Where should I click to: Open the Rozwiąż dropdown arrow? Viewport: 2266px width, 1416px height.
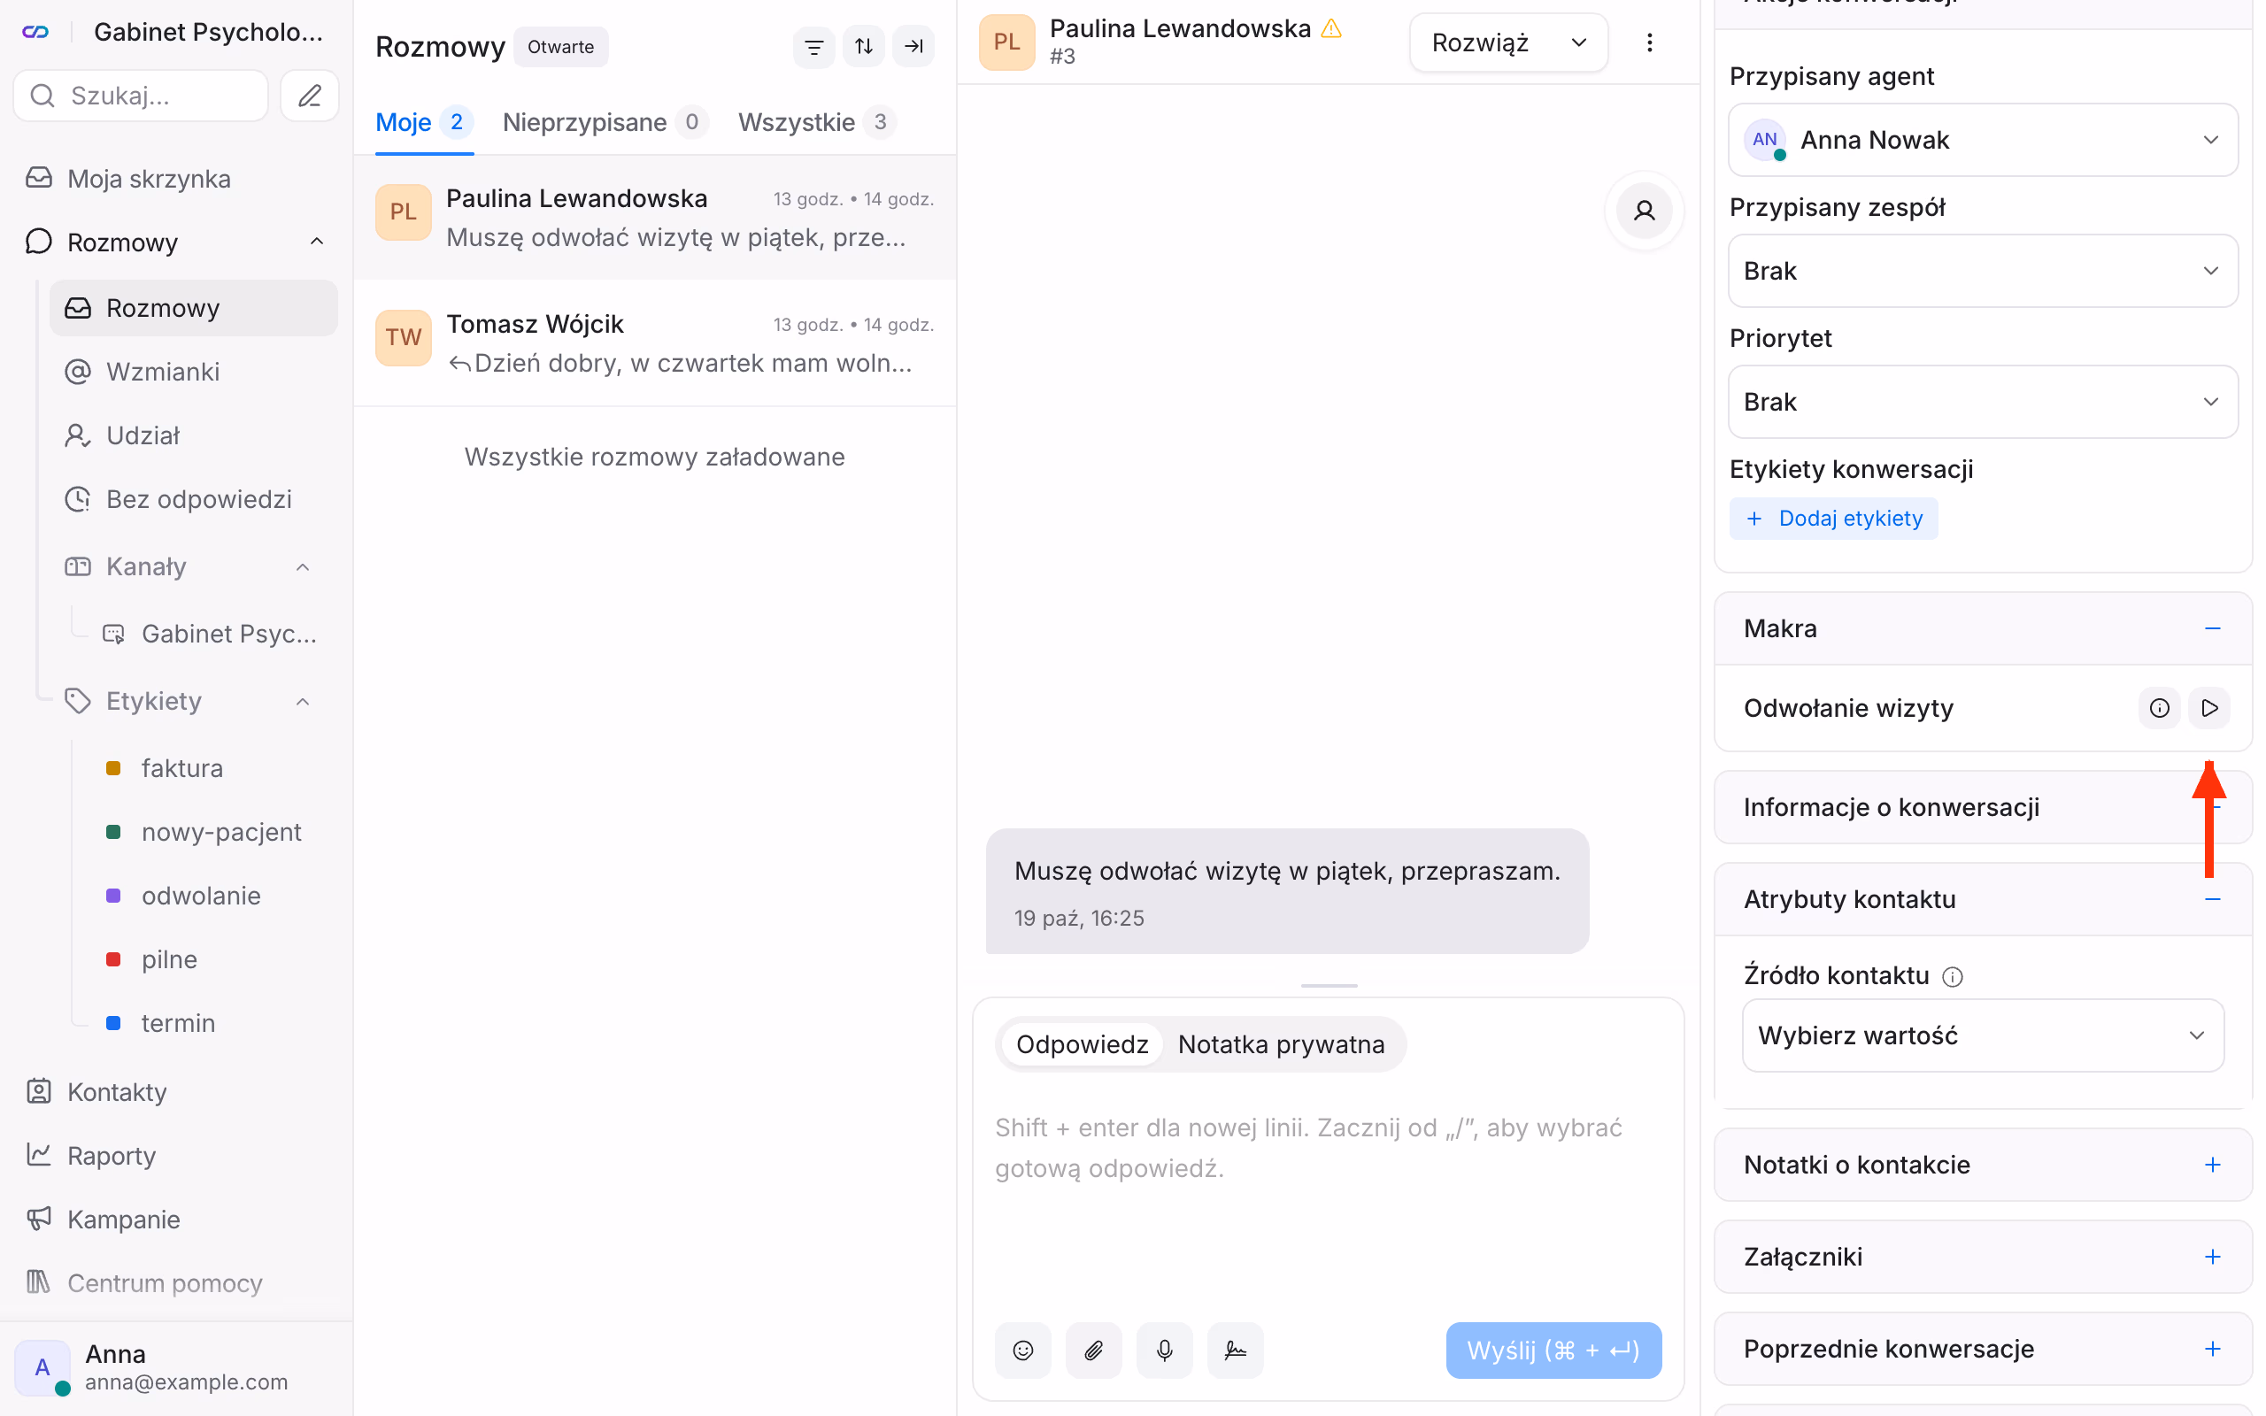1579,43
